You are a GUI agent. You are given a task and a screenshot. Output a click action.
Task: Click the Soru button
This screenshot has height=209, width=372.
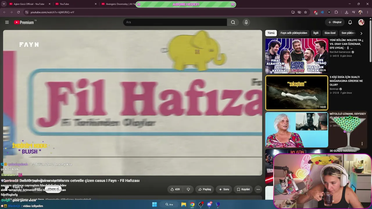[x=224, y=189]
